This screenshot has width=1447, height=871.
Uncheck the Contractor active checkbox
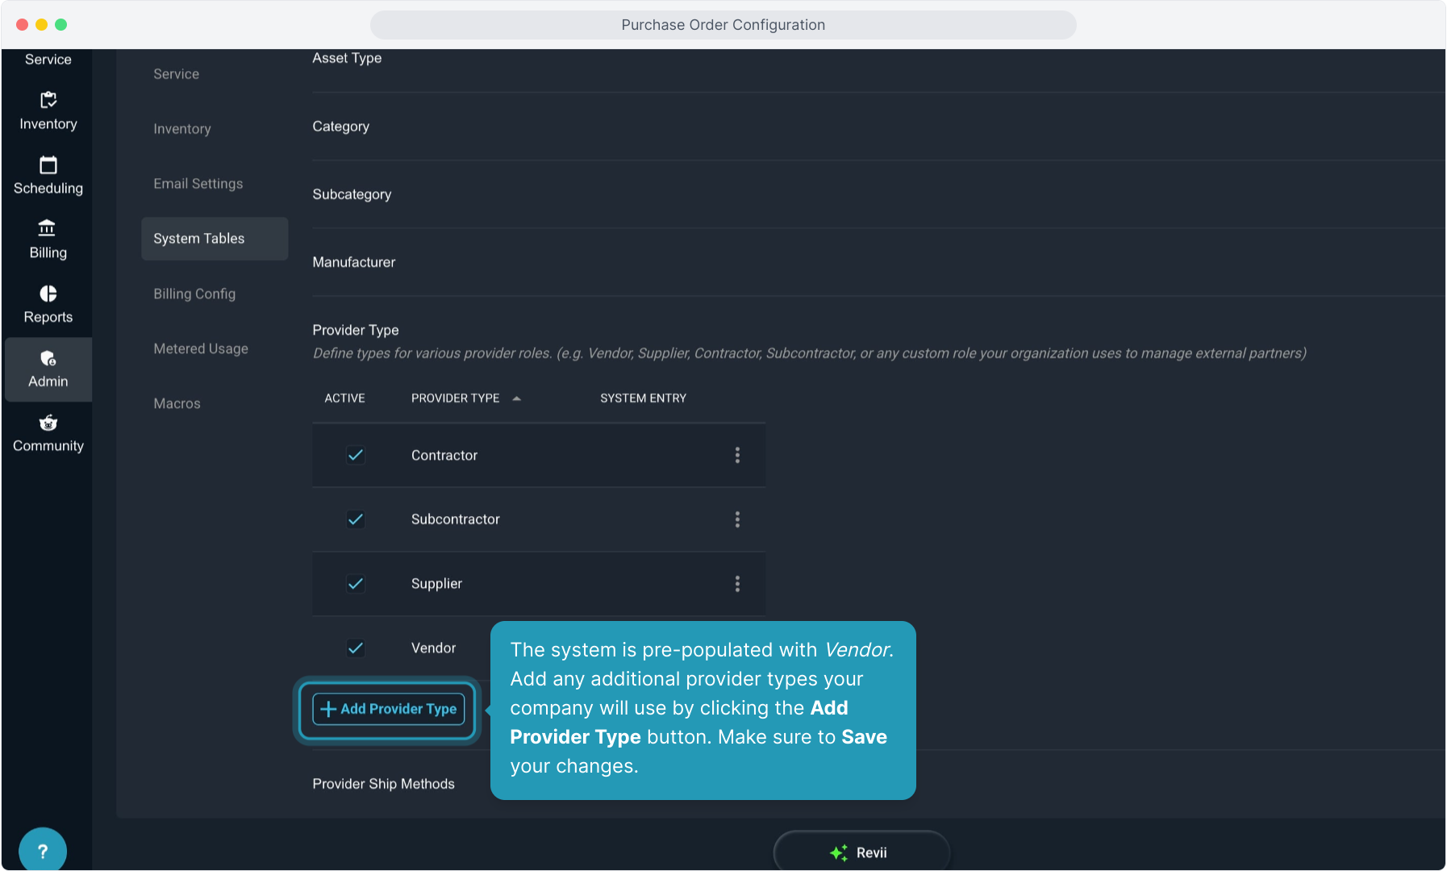(356, 456)
